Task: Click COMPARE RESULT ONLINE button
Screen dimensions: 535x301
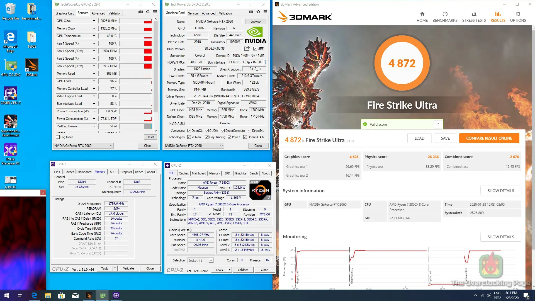Action: [489, 138]
